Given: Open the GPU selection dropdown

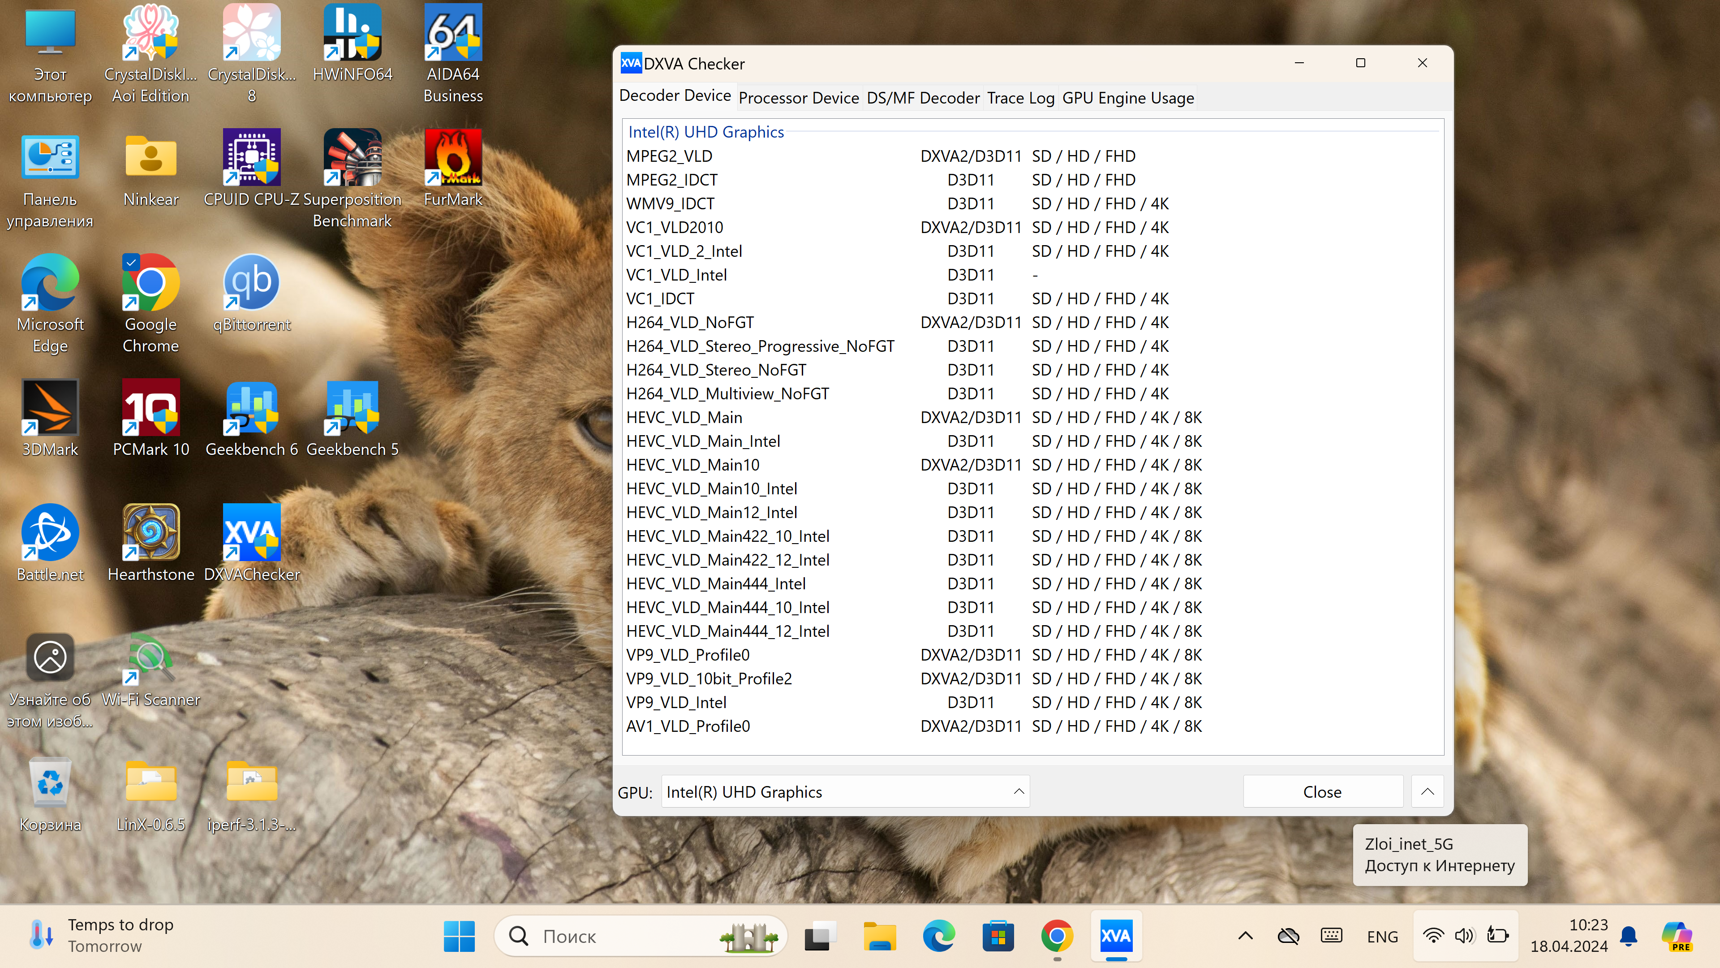Looking at the screenshot, I should 845,791.
